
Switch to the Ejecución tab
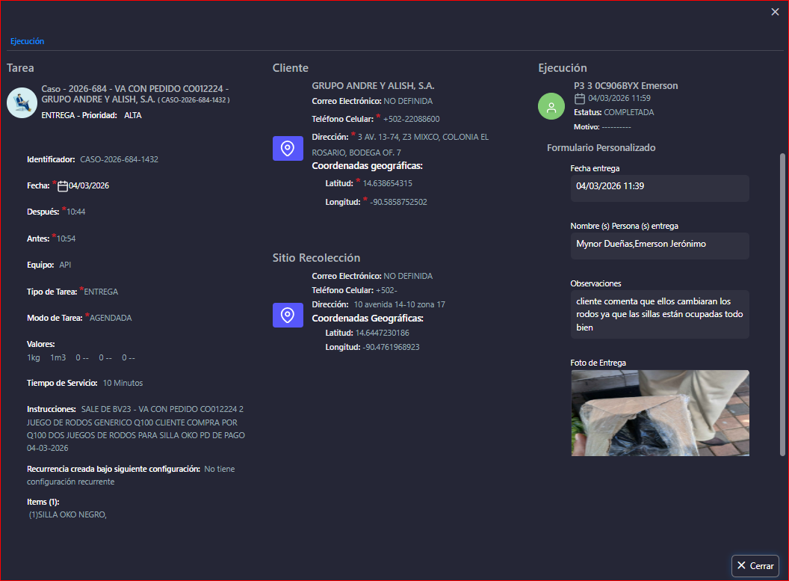[x=27, y=42]
